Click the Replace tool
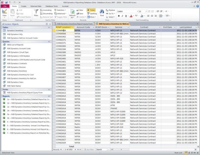Viewport: 200px width, 155px height. pos(111,10)
